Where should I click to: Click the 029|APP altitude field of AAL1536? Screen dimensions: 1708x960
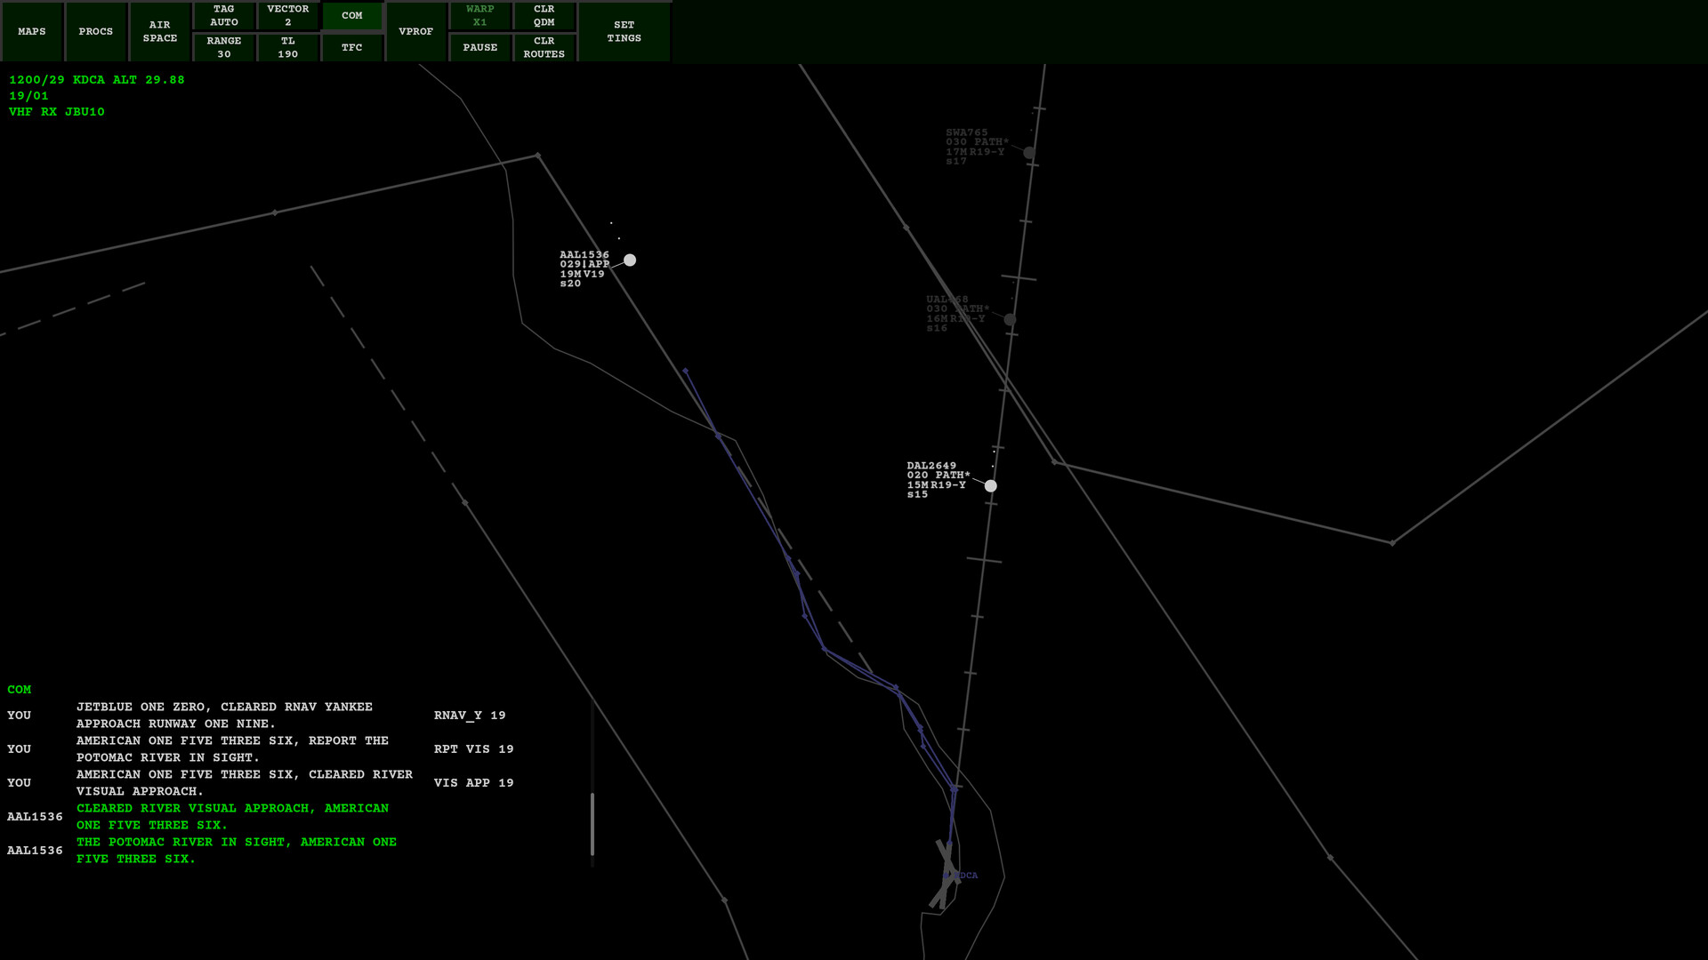click(x=584, y=265)
